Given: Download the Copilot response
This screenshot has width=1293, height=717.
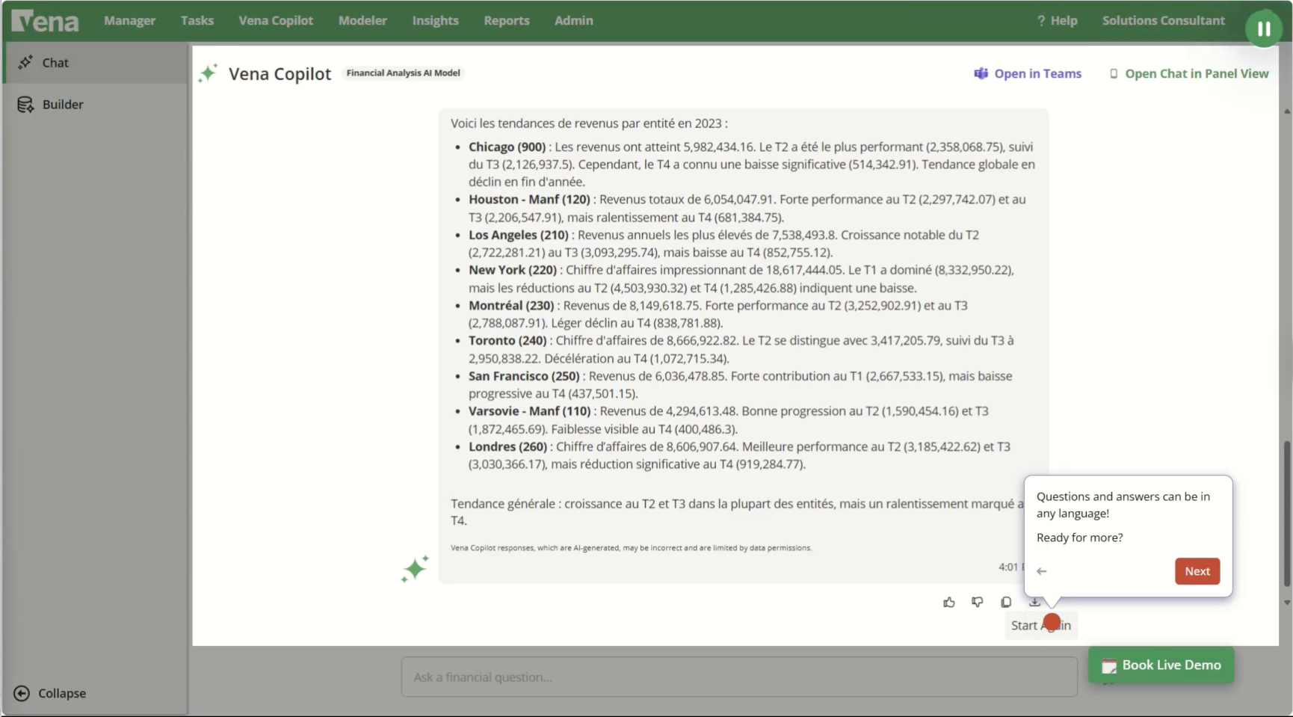Looking at the screenshot, I should 1034,603.
